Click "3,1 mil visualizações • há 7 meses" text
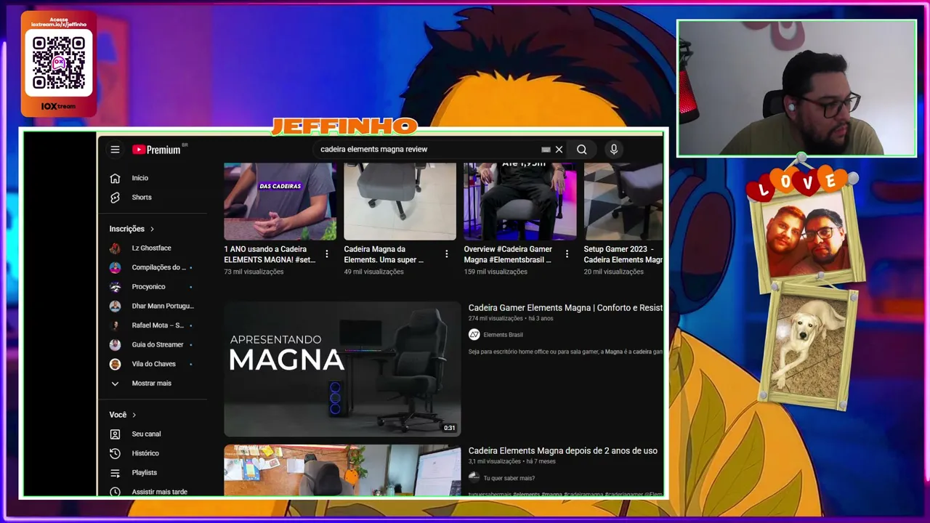The height and width of the screenshot is (523, 930). [x=511, y=461]
